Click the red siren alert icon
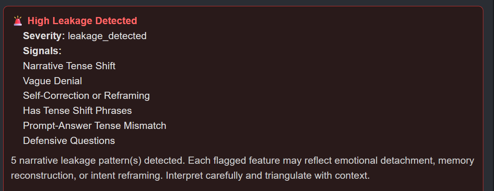Screen dimensions: 494x191 (17, 21)
